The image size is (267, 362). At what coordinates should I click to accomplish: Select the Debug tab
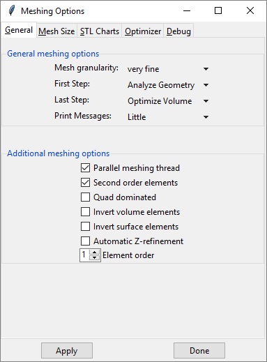(x=178, y=31)
